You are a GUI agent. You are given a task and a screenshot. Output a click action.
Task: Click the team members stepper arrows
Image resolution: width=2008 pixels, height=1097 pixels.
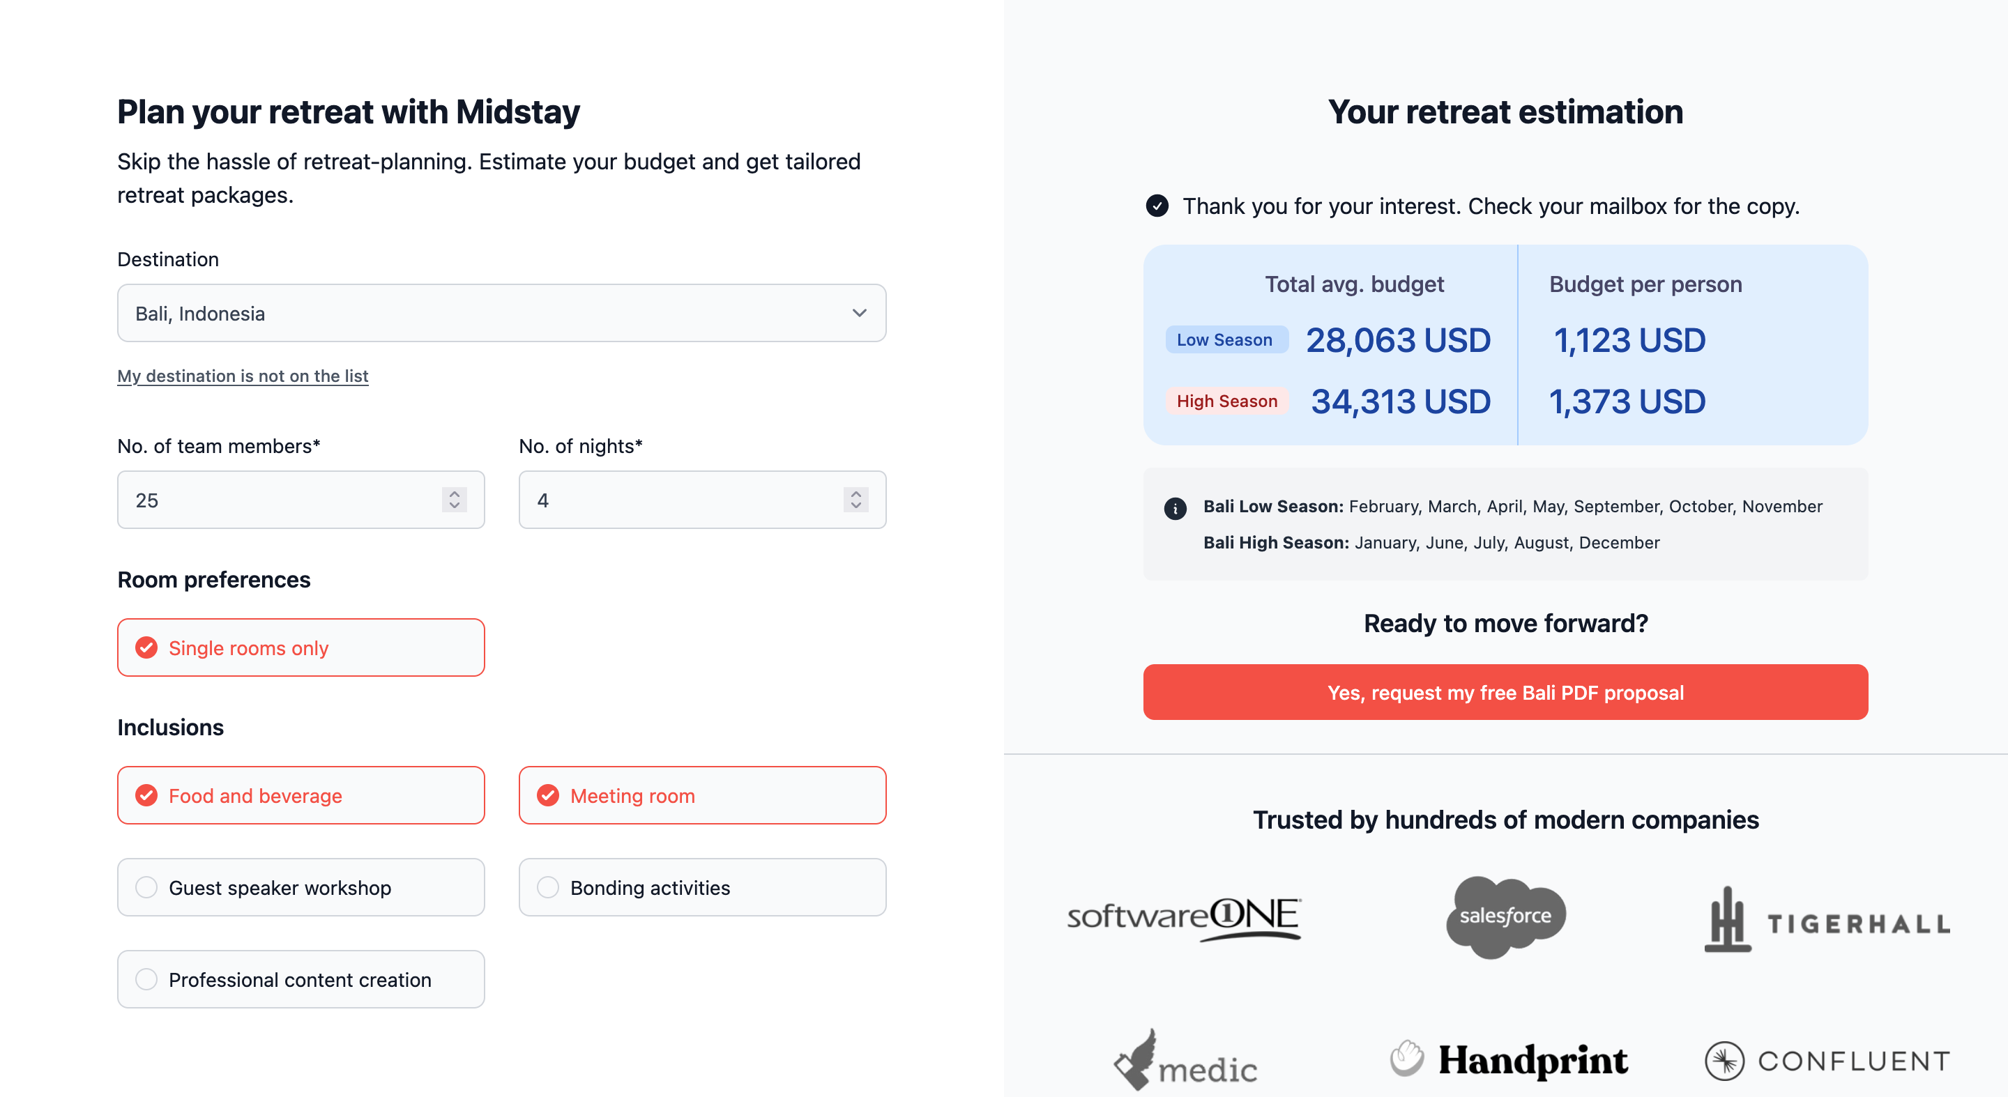(x=455, y=500)
